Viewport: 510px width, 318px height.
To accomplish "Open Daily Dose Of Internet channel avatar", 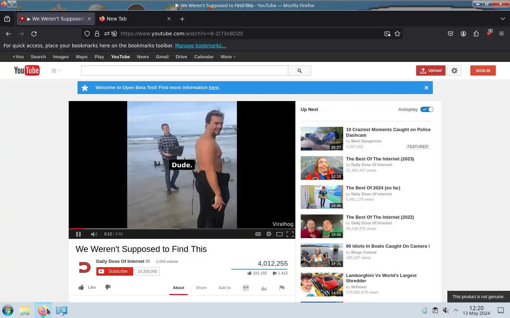I will tap(84, 267).
